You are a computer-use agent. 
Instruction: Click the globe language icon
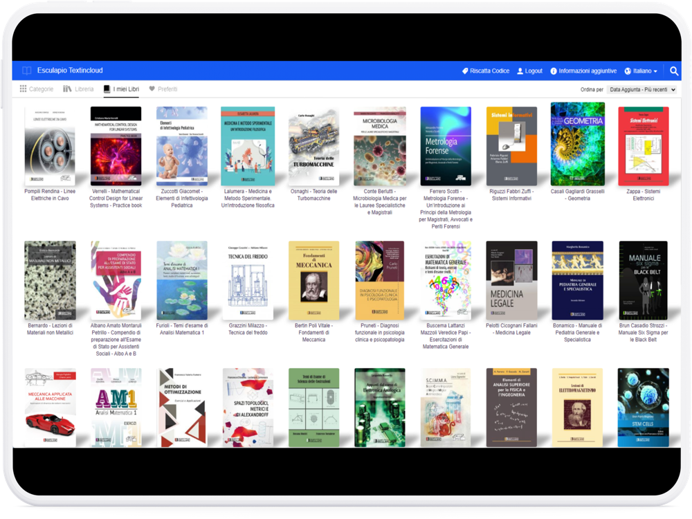628,71
